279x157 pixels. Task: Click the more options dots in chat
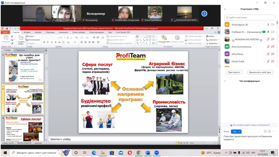tap(274, 132)
